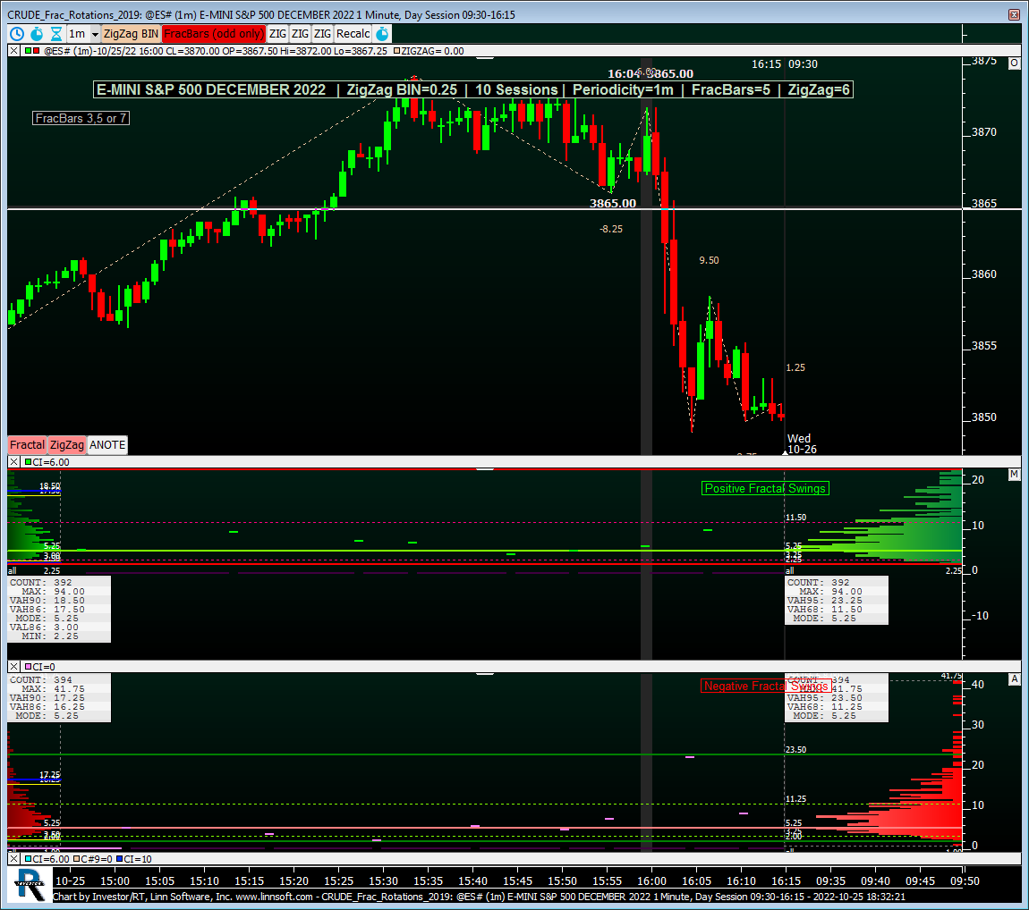Click the hourglass icon in the toolbar
The image size is (1029, 910).
click(56, 34)
